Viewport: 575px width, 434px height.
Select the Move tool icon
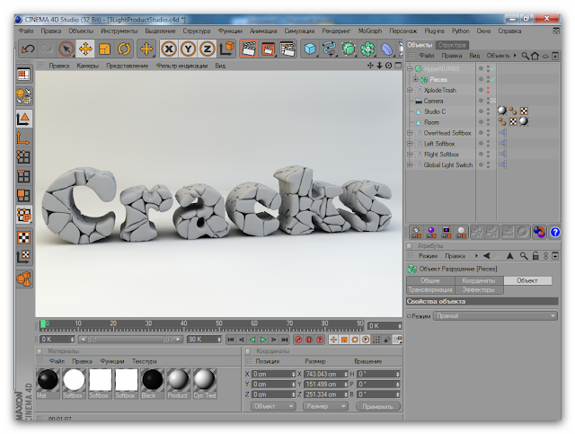[x=86, y=49]
